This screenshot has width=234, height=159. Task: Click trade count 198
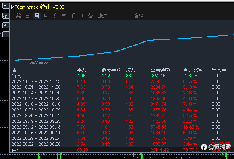click(129, 133)
